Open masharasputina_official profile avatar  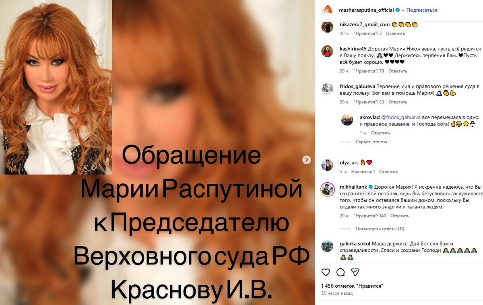click(327, 10)
